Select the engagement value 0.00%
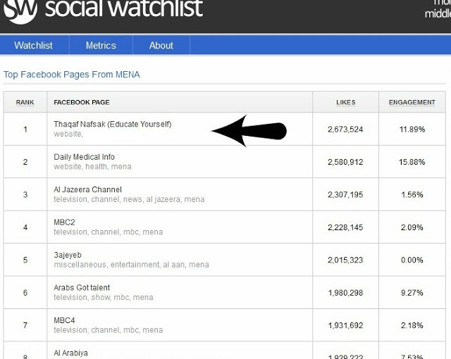451x359 pixels. pyautogui.click(x=412, y=260)
